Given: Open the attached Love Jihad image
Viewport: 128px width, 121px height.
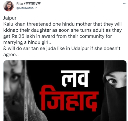Looking at the screenshot, I should point(65,91).
